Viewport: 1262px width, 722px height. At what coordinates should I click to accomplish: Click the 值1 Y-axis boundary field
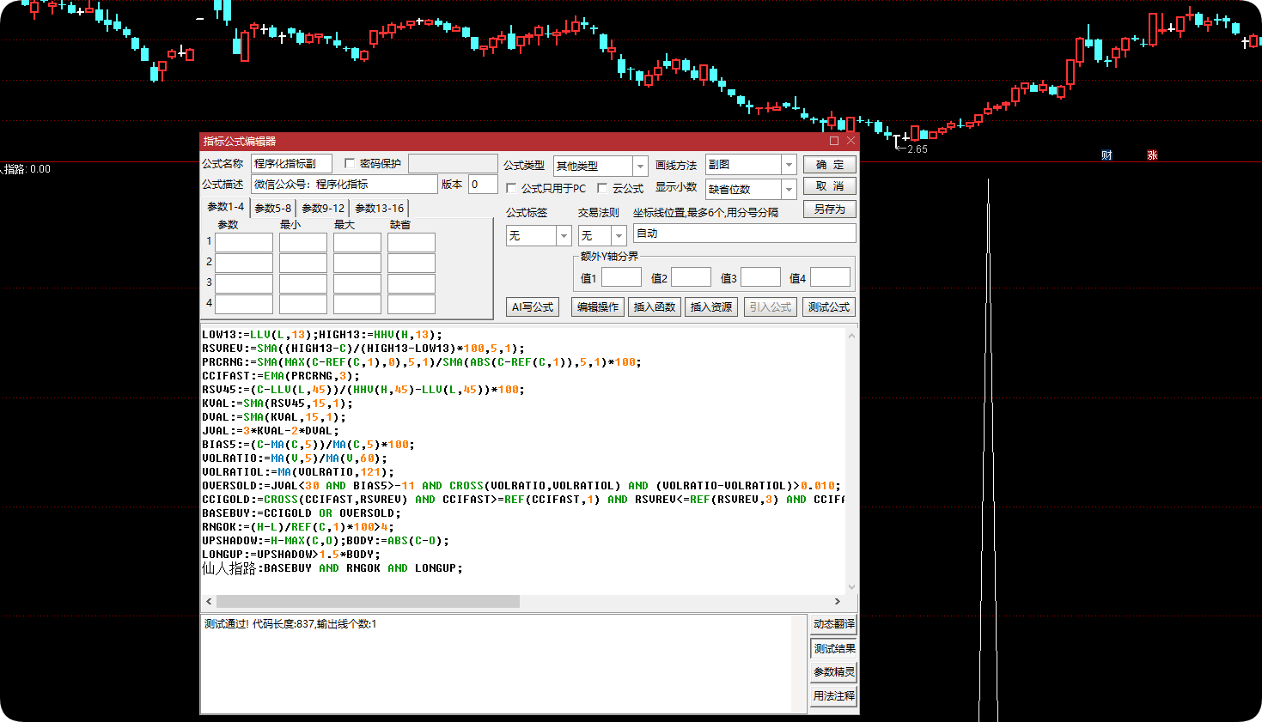coord(621,276)
